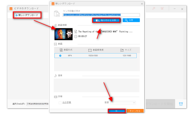
Task: Minimize the ビデオのダウンロード window
Action: [175, 9]
